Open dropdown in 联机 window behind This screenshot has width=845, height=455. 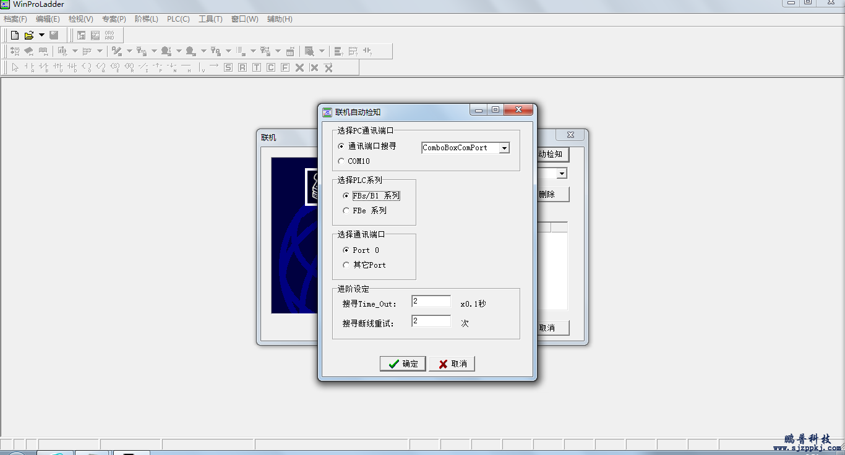coord(562,174)
